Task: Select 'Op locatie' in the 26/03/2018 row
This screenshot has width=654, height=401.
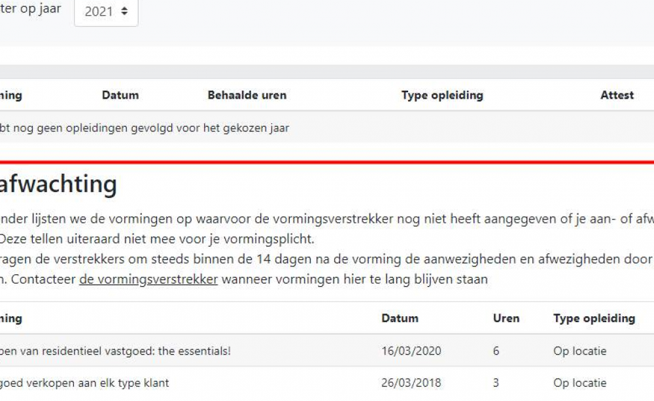Action: (579, 383)
